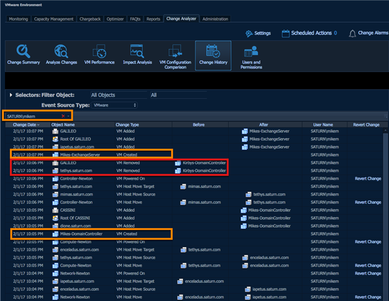Open the Impact Analysis tool
The height and width of the screenshot is (301, 389).
click(x=137, y=55)
